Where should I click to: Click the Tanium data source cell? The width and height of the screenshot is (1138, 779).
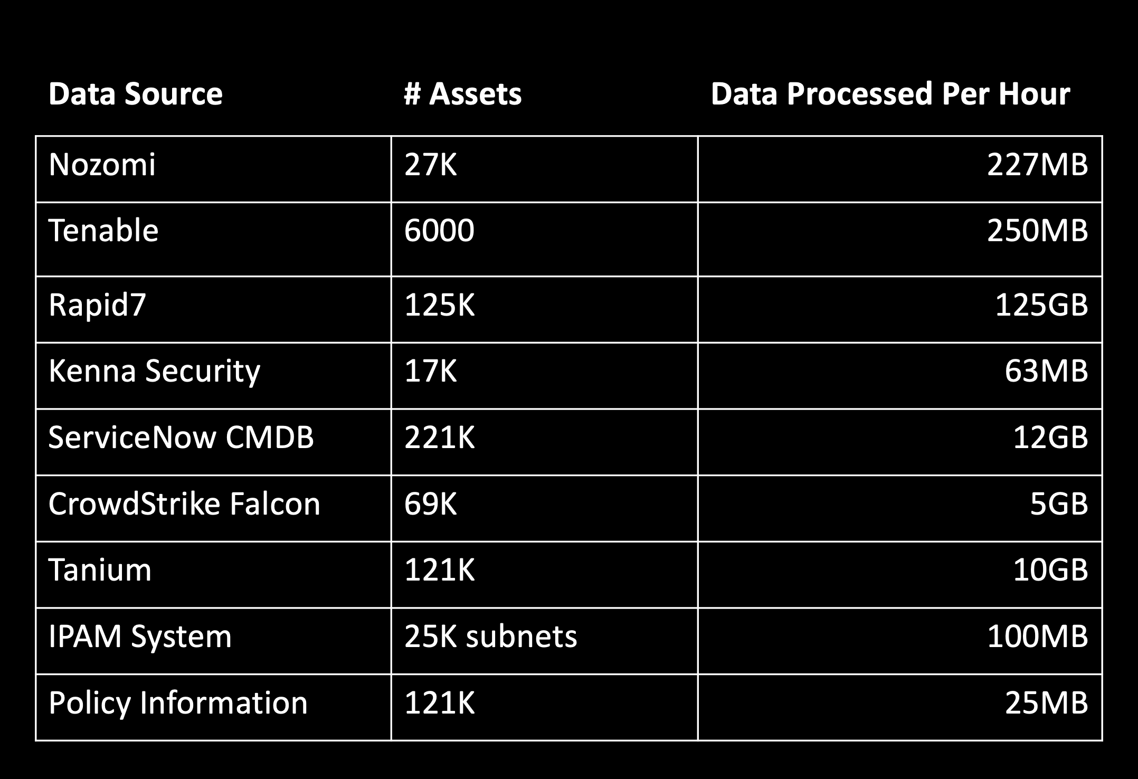213,575
